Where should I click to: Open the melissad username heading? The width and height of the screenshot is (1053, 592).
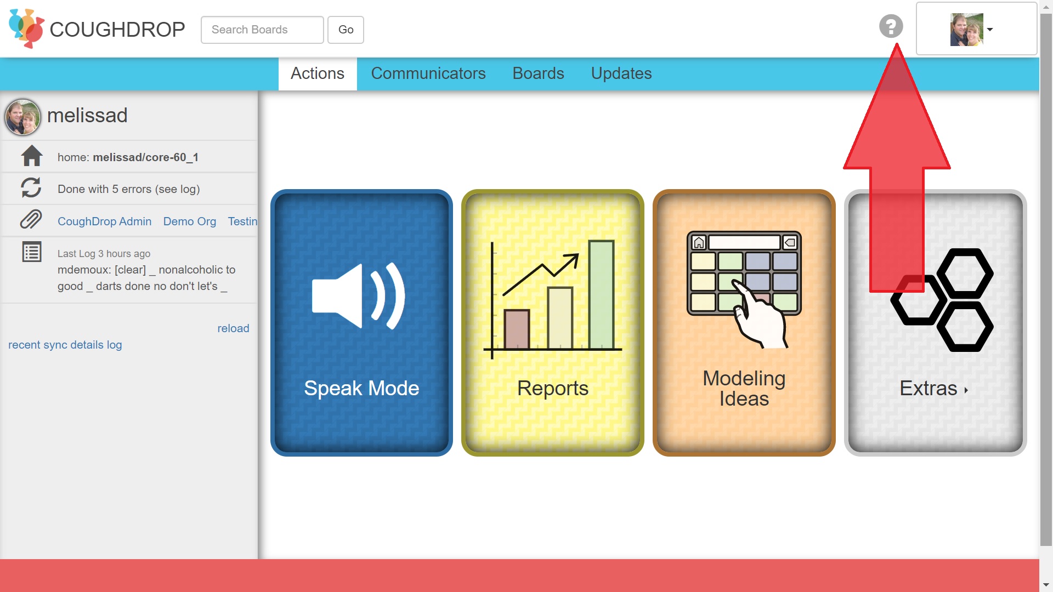(x=87, y=116)
